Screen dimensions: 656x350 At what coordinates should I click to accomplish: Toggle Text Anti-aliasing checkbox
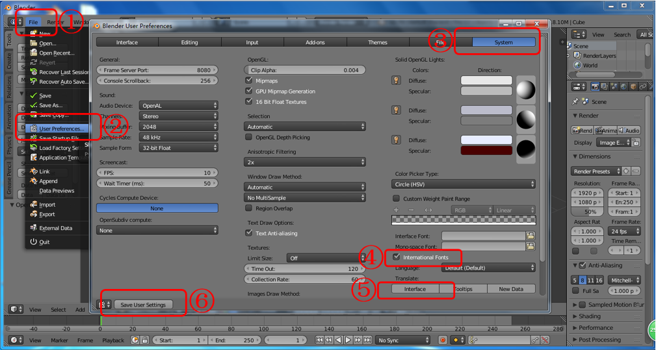coord(249,232)
